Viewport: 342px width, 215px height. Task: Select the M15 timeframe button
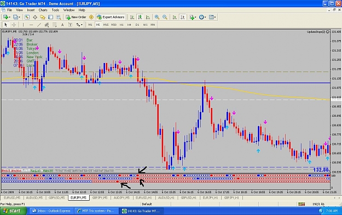point(106,25)
